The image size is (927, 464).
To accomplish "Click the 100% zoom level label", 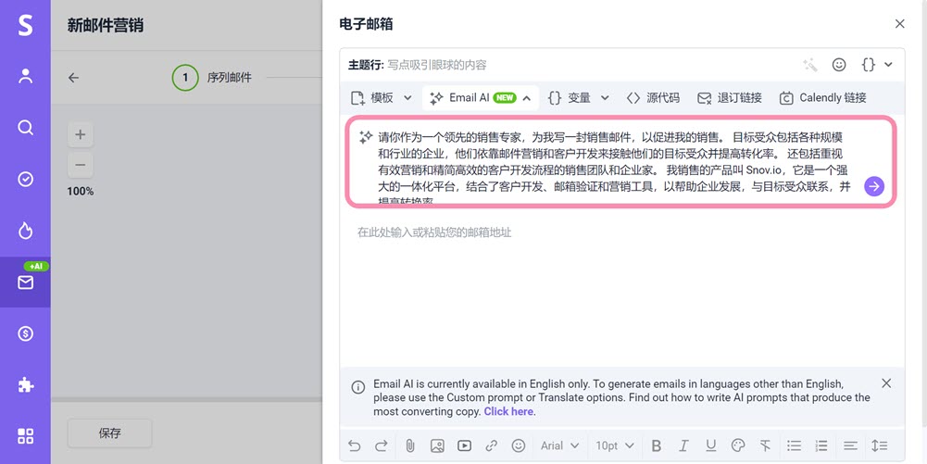I will 81,191.
